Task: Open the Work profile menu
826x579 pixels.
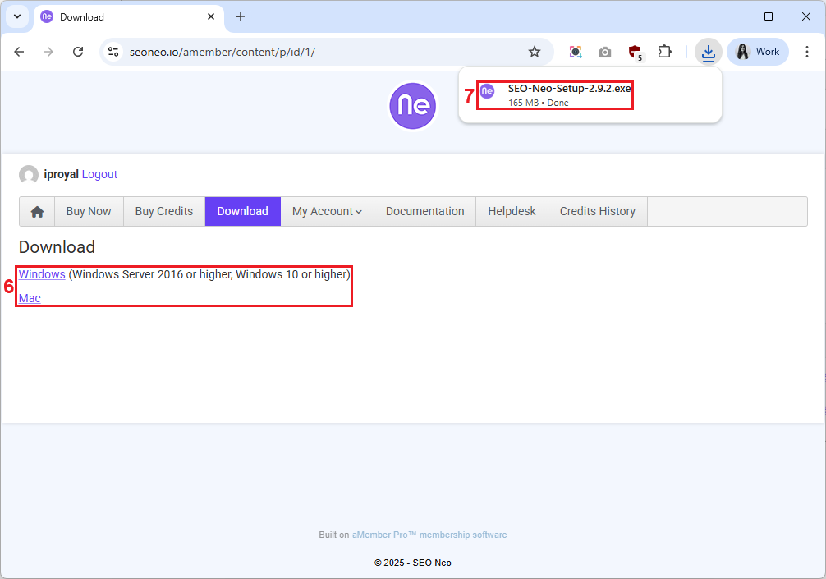Action: pyautogui.click(x=758, y=52)
